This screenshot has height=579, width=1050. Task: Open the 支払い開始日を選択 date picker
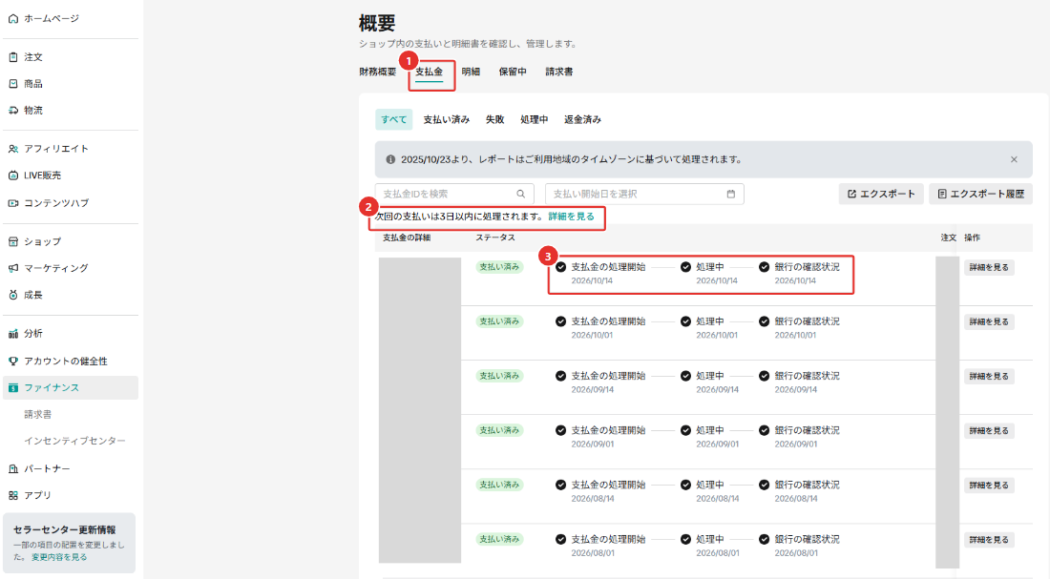(x=645, y=195)
